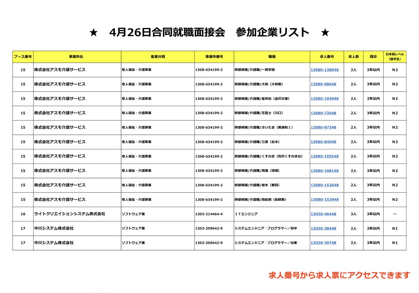Select ソフトウェア業 in the ＩＴエンジニア row

pos(133,214)
